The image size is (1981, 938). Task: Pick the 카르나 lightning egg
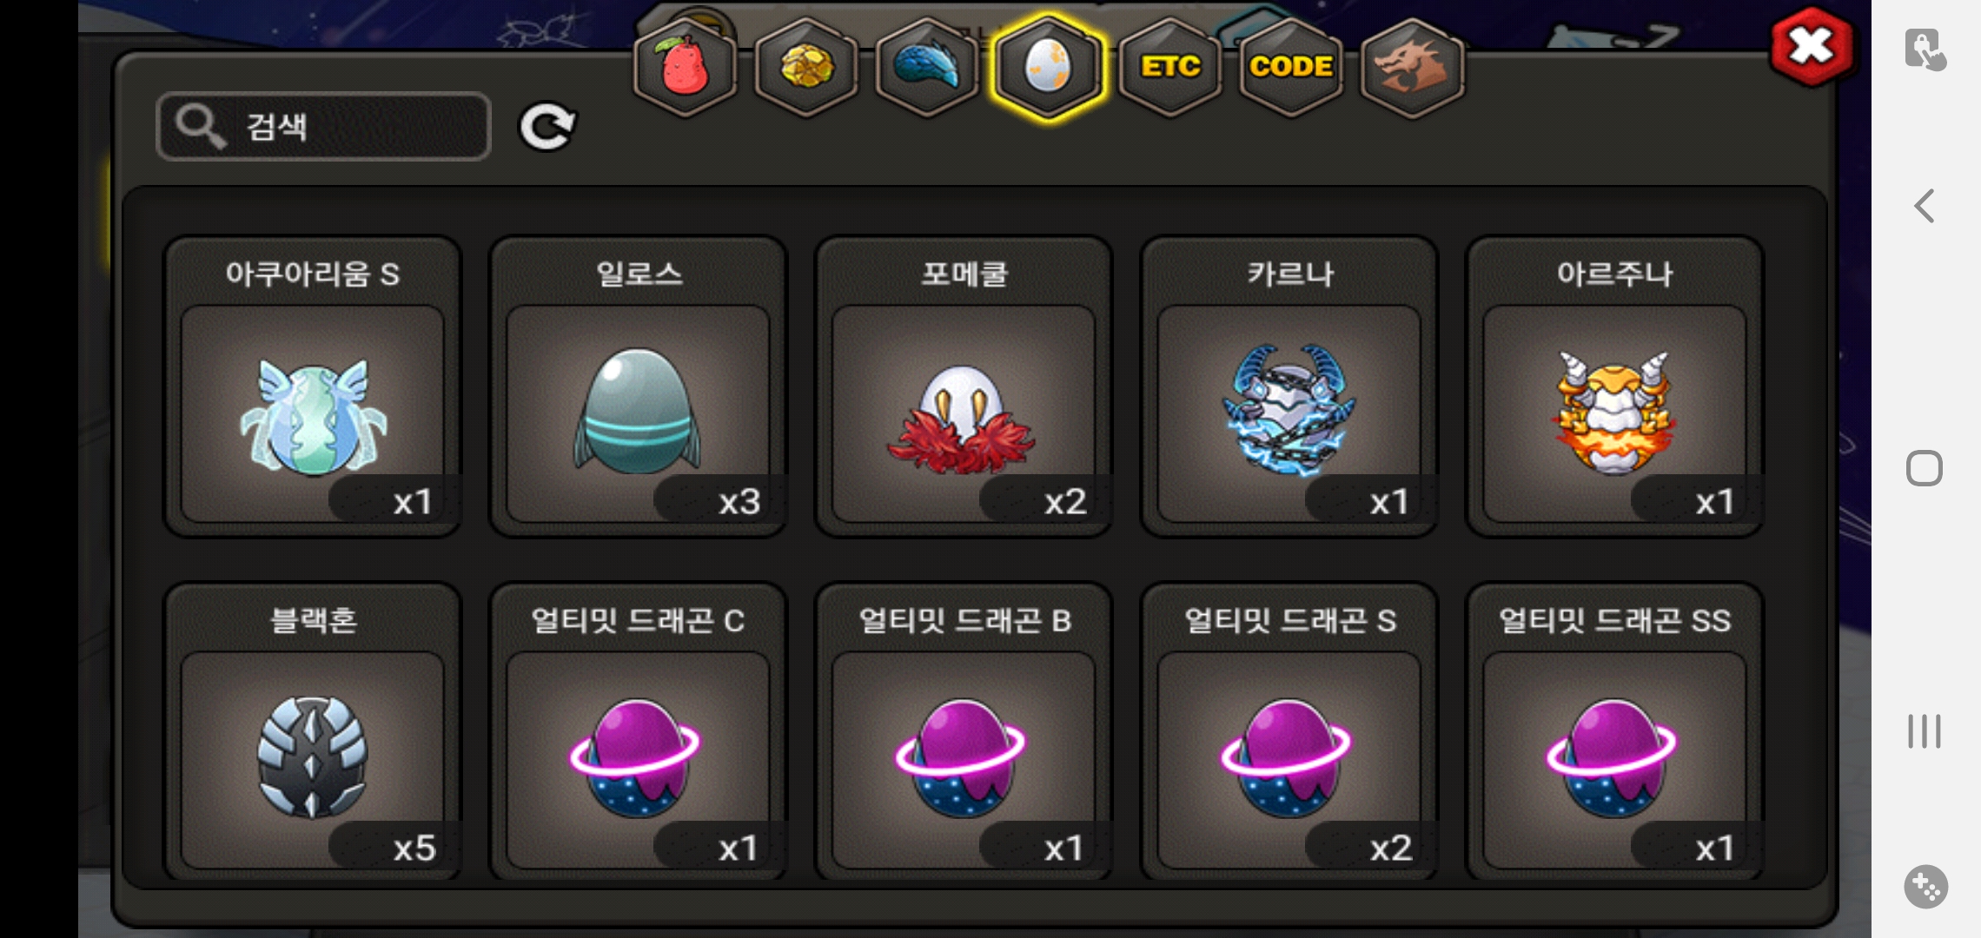pos(1289,387)
